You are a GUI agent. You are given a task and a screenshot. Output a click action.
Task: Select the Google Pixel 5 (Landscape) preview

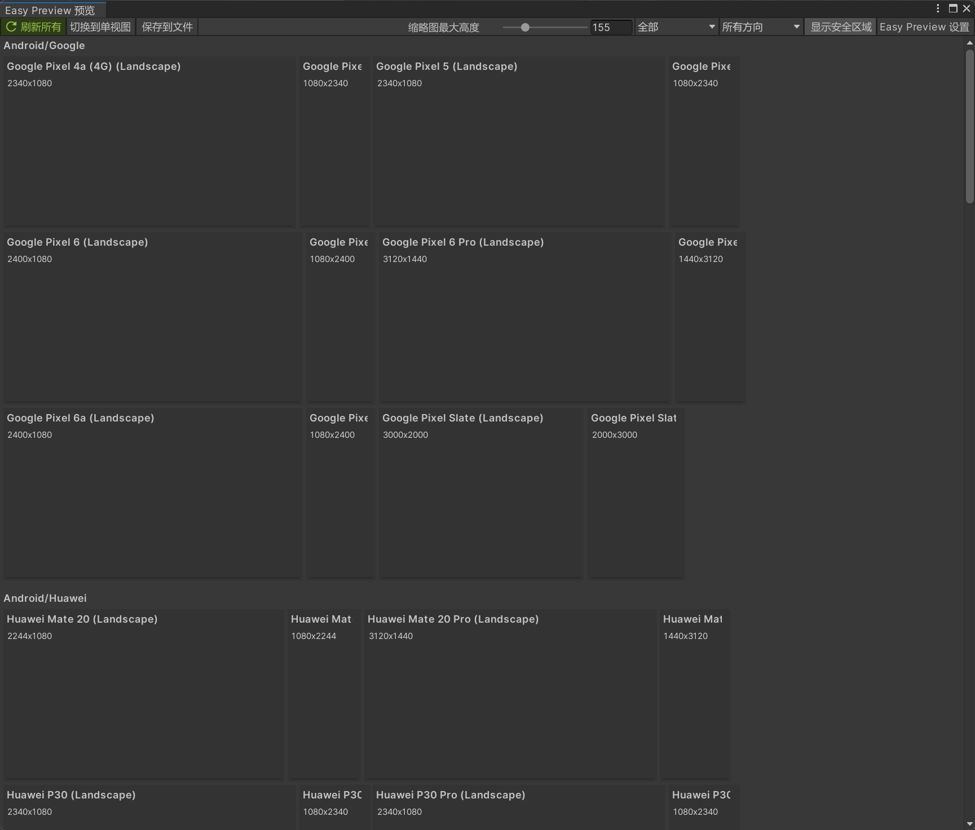(x=519, y=141)
